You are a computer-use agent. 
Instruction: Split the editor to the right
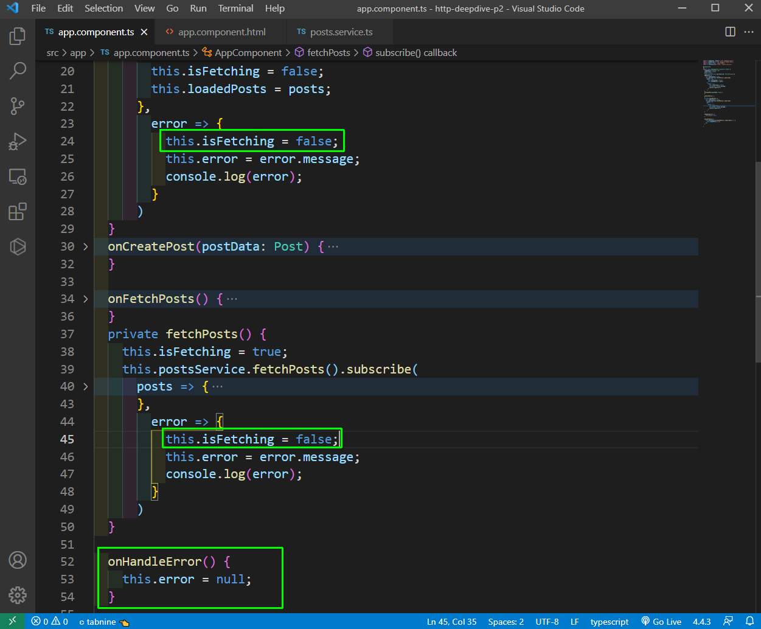(x=731, y=32)
